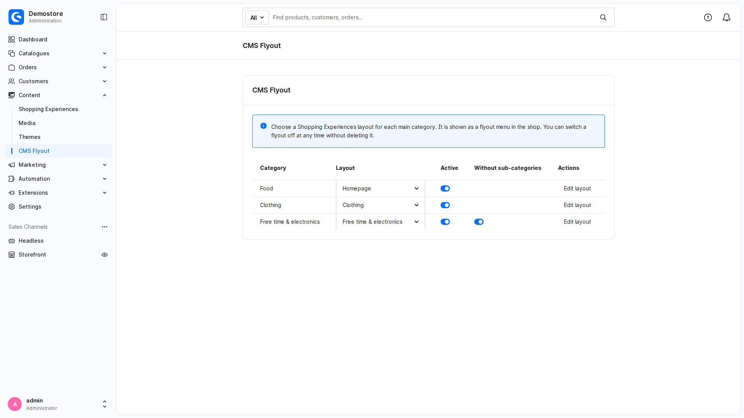Viewport: 744px width, 418px height.
Task: Open the All search filter dropdown
Action: tap(257, 17)
